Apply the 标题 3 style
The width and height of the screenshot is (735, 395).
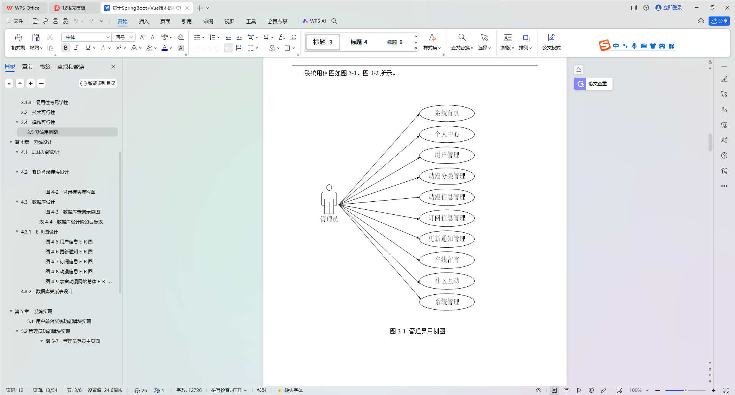pyautogui.click(x=322, y=42)
